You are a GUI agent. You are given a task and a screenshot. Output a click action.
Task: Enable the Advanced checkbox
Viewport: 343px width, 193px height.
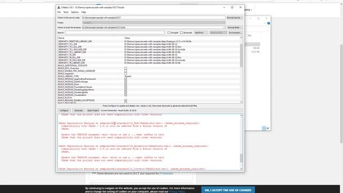point(181,33)
